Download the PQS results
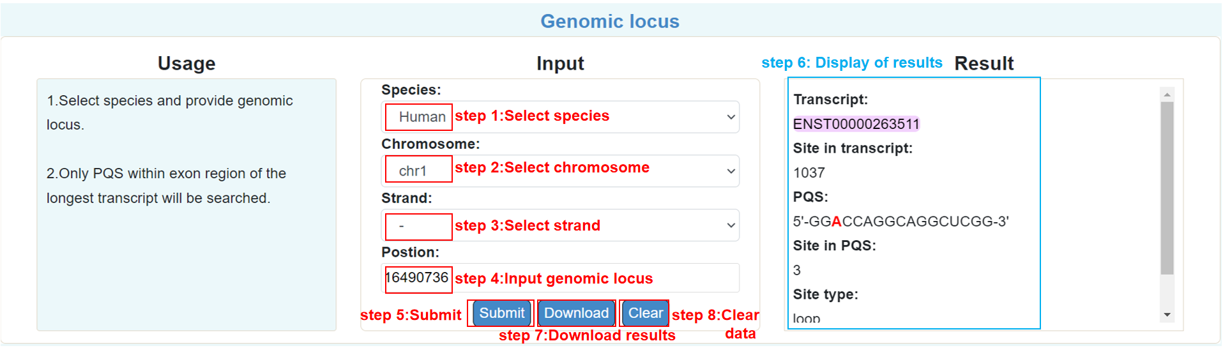The image size is (1223, 348). point(577,313)
